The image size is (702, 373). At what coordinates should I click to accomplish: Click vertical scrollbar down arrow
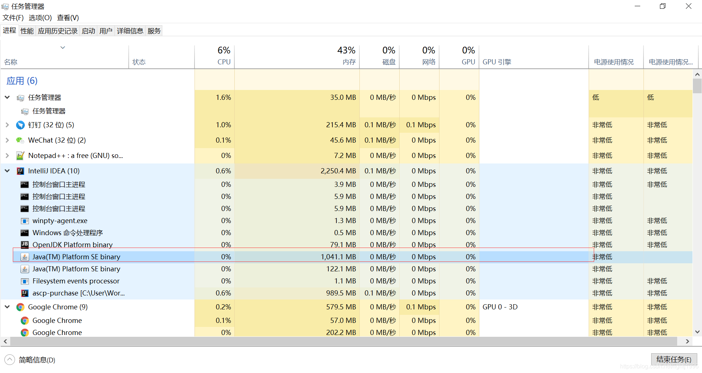click(x=697, y=332)
